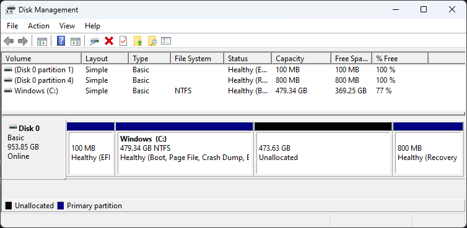This screenshot has height=228, width=467.
Task: Toggle the Show/Hide Action Pane icon
Action: click(x=76, y=41)
